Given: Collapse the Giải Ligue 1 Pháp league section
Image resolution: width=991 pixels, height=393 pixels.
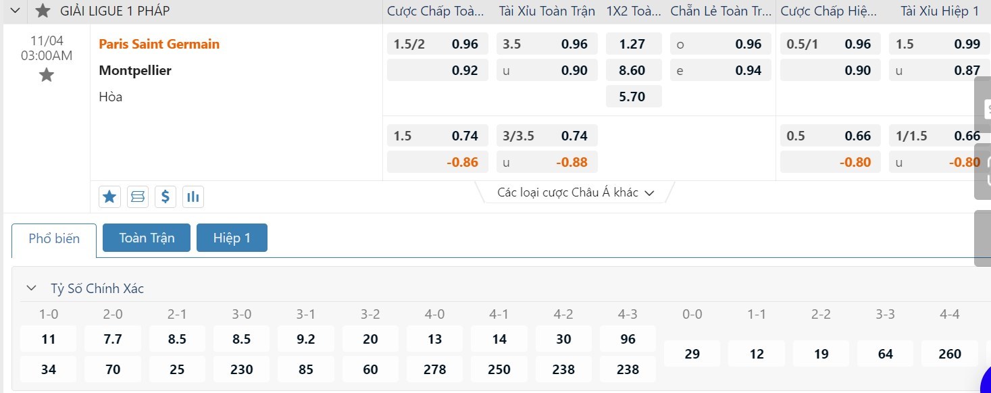Looking at the screenshot, I should coord(16,11).
